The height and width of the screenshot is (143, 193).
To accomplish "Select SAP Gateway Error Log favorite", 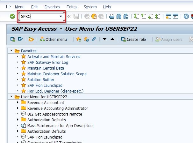I will point(48,63).
